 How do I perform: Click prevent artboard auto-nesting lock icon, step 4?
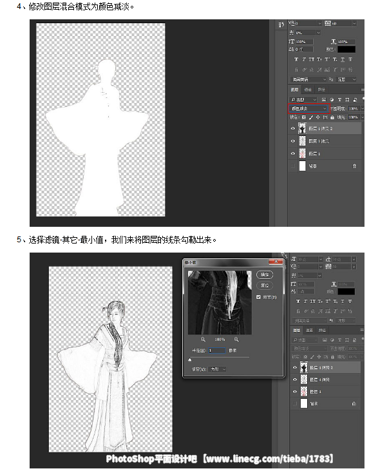325,117
